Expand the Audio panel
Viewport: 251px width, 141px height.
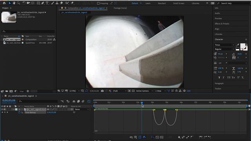(x=217, y=13)
